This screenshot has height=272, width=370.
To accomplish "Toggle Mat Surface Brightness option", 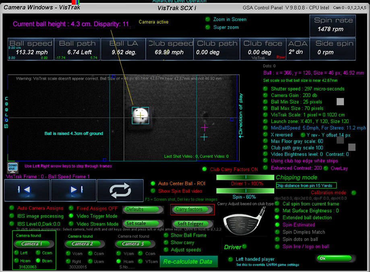I will (277, 211).
